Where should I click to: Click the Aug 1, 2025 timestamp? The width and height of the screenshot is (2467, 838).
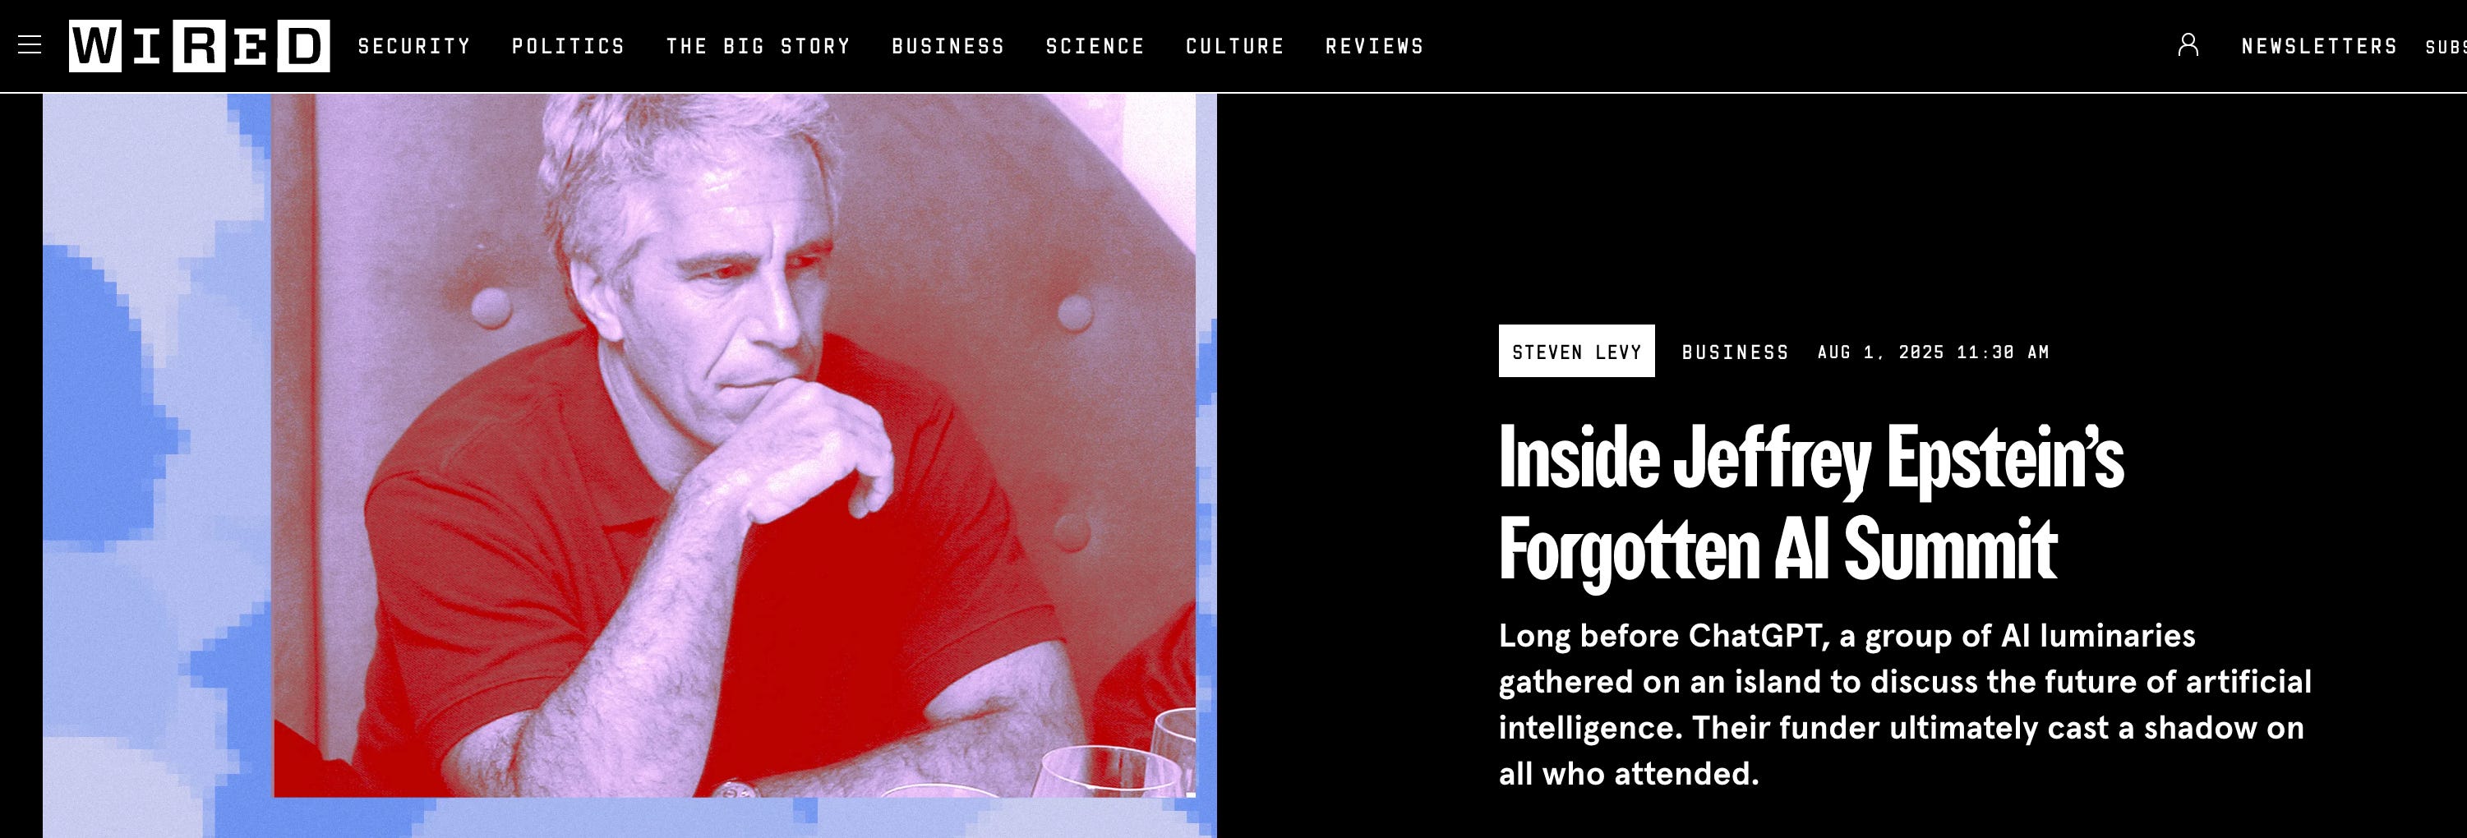click(x=1933, y=352)
